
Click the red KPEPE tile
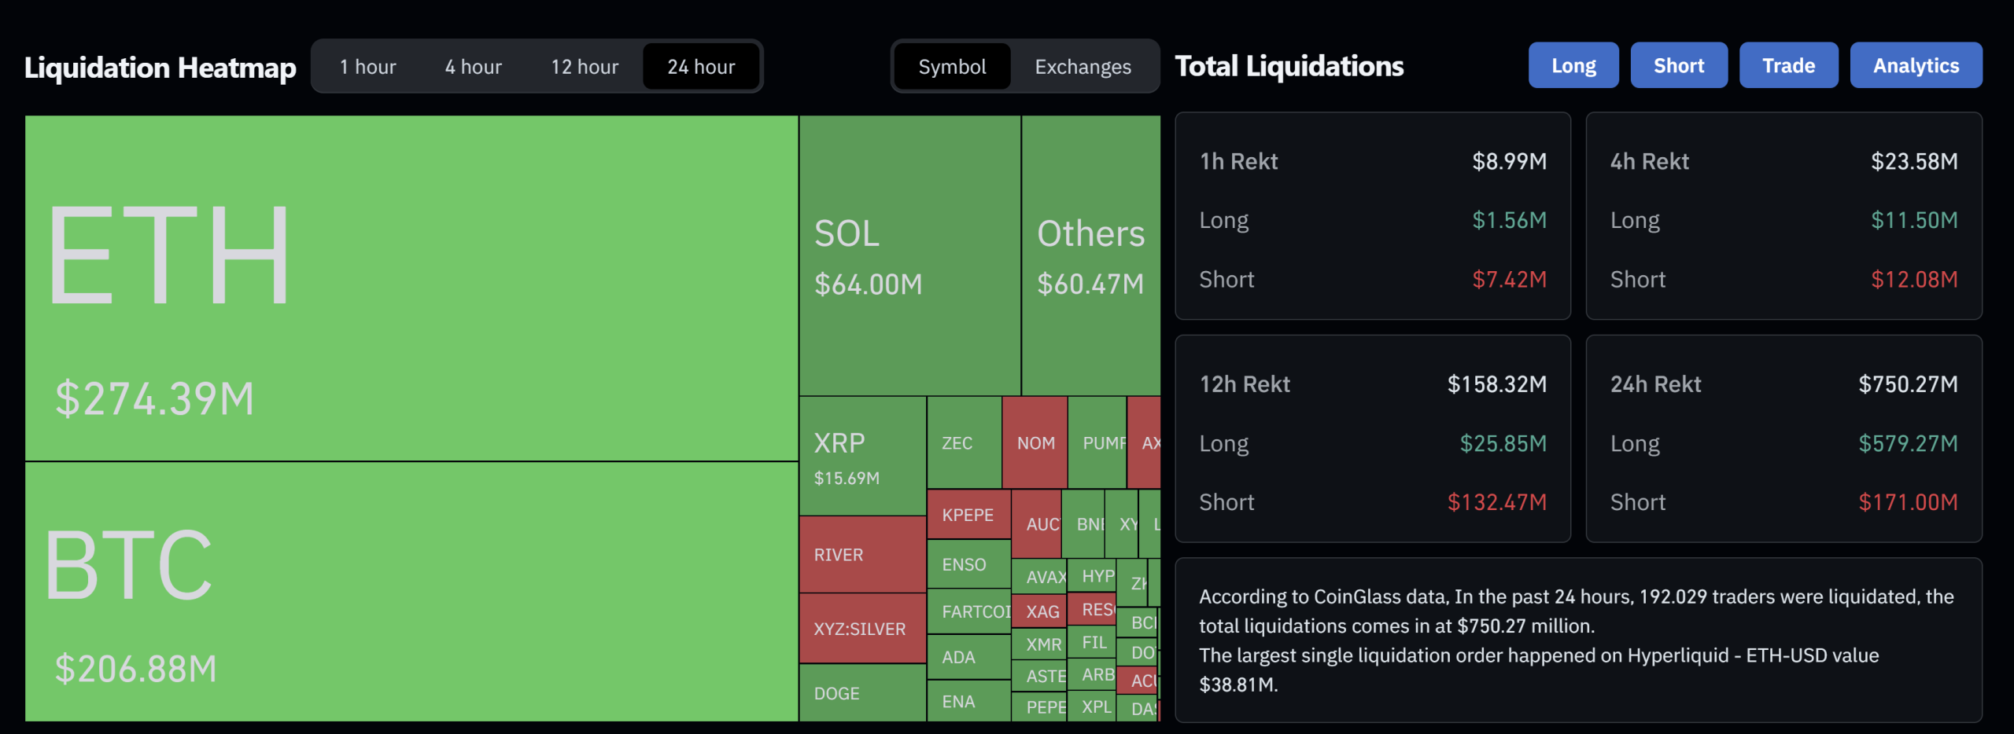pyautogui.click(x=968, y=515)
